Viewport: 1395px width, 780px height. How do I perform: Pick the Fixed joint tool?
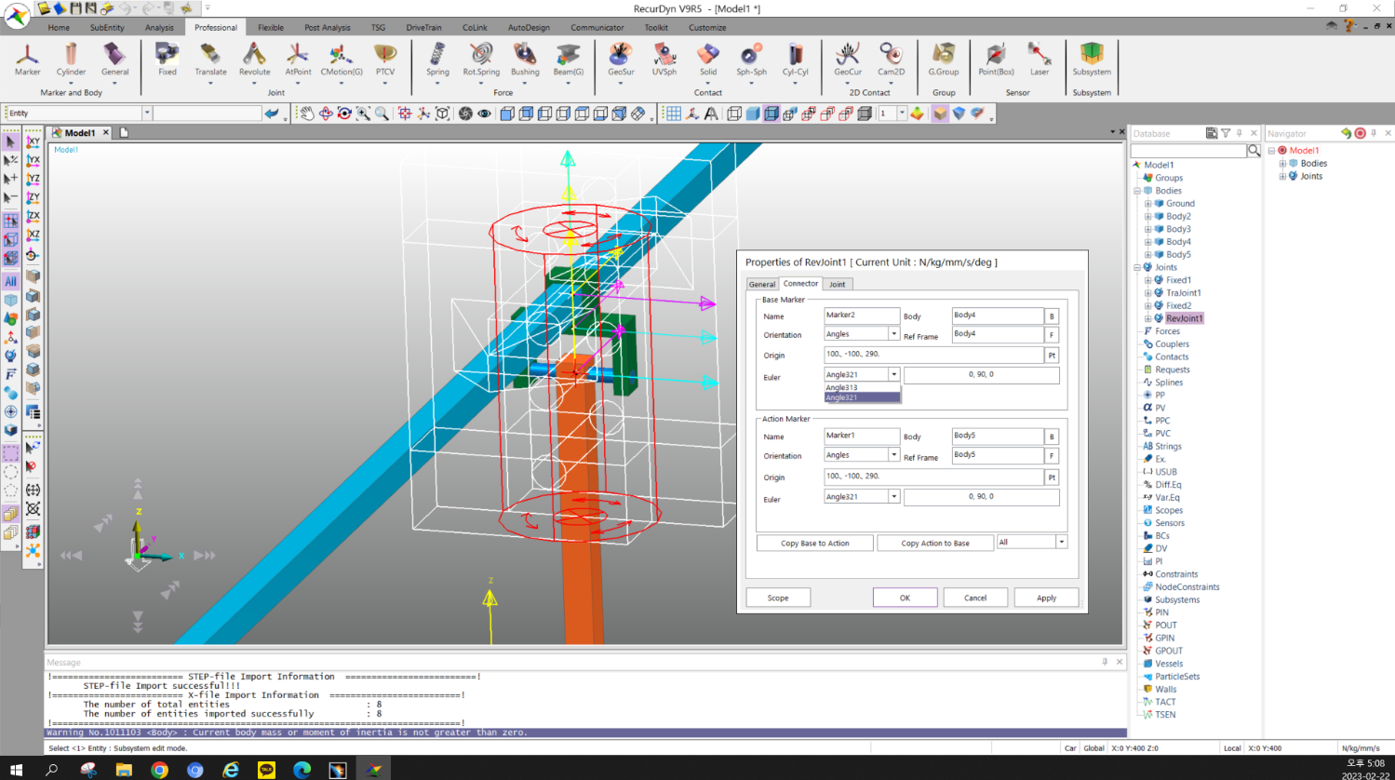[168, 60]
